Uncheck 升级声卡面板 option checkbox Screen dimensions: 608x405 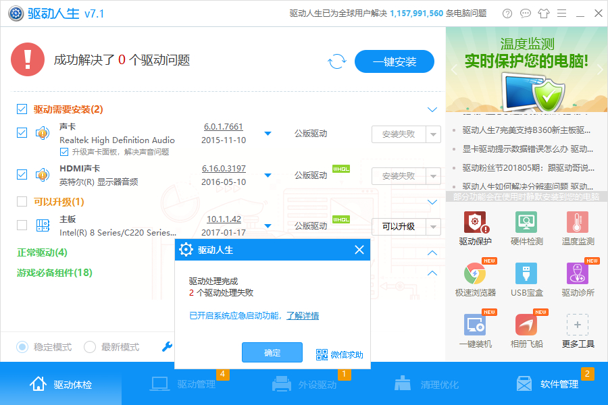(64, 152)
